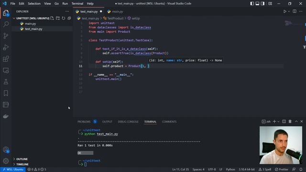Switch to the DEBUG CONSOLE tab

[128, 122]
